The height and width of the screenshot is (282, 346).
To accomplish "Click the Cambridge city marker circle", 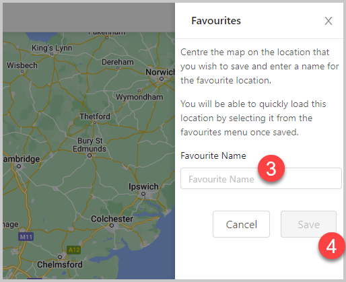I will pyautogui.click(x=19, y=166).
